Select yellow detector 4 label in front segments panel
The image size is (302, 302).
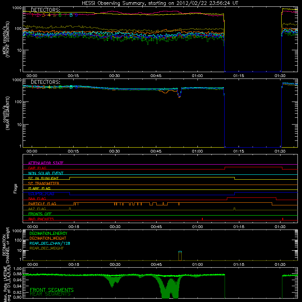[49, 15]
